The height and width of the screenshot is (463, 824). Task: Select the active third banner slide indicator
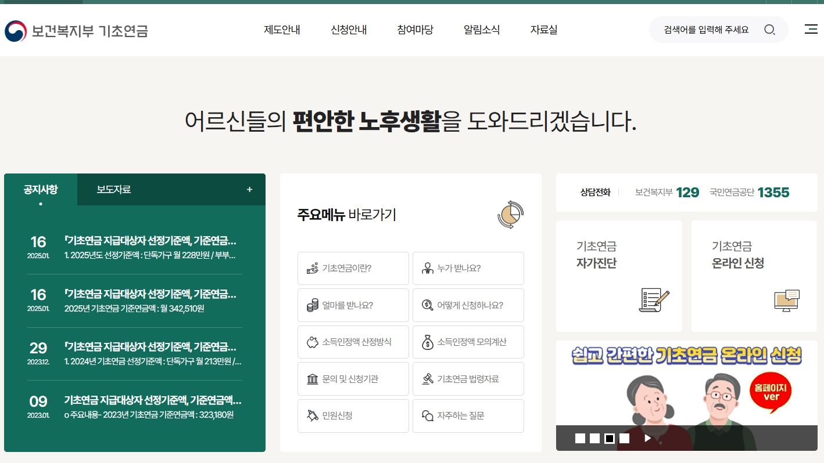click(610, 438)
